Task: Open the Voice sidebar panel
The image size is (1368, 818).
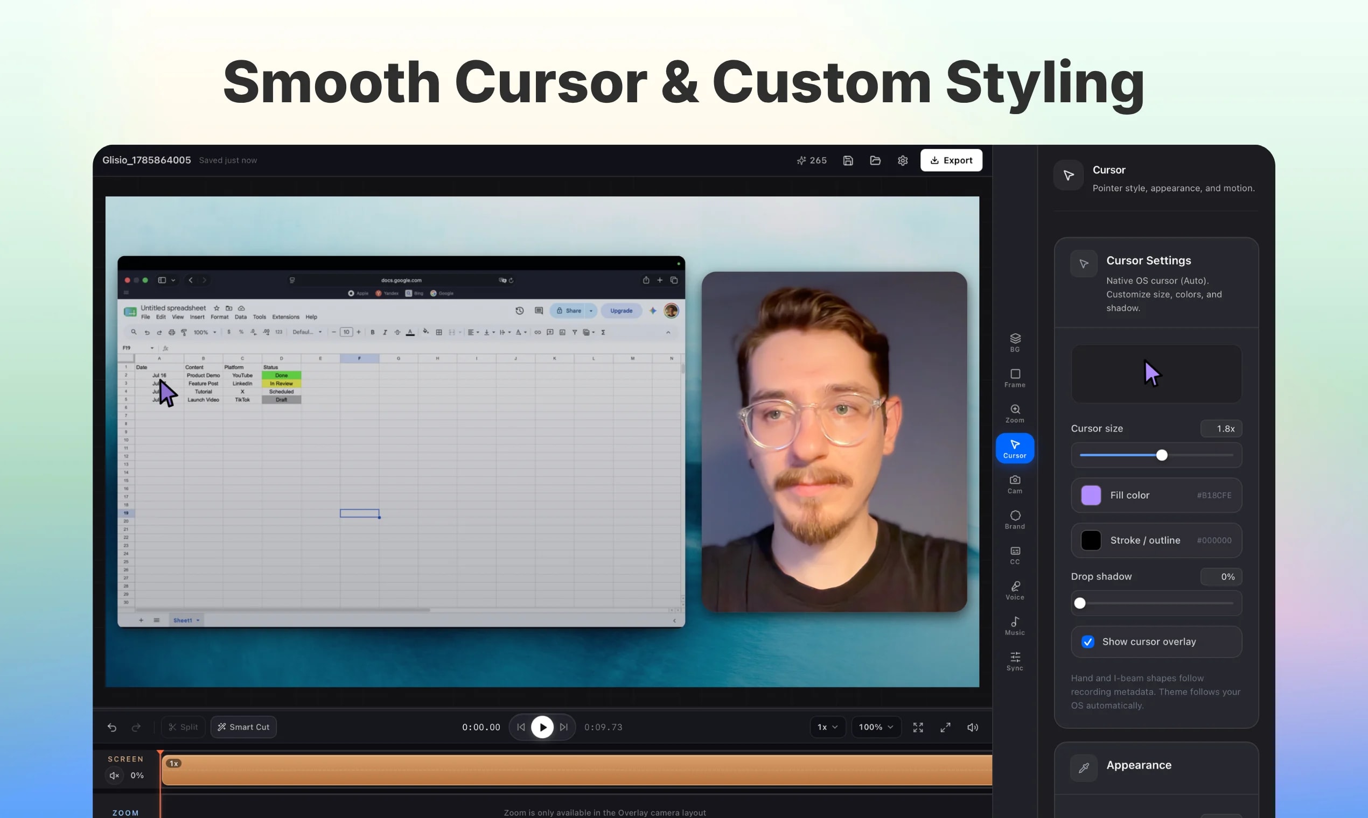Action: [1014, 590]
